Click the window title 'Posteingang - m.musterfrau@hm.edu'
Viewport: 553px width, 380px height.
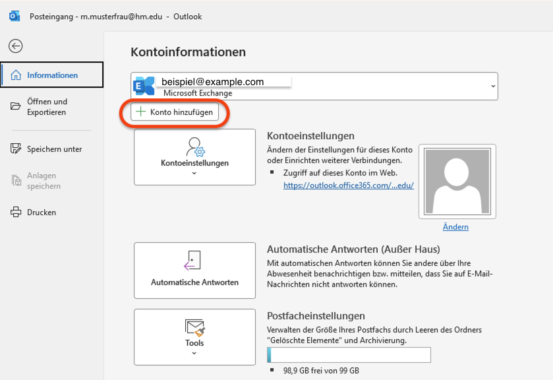pos(96,16)
